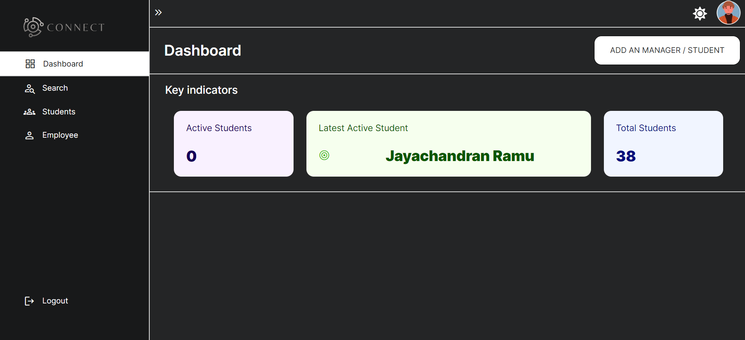Click the ADD AN MANAGER / STUDENT button
745x340 pixels.
point(667,50)
